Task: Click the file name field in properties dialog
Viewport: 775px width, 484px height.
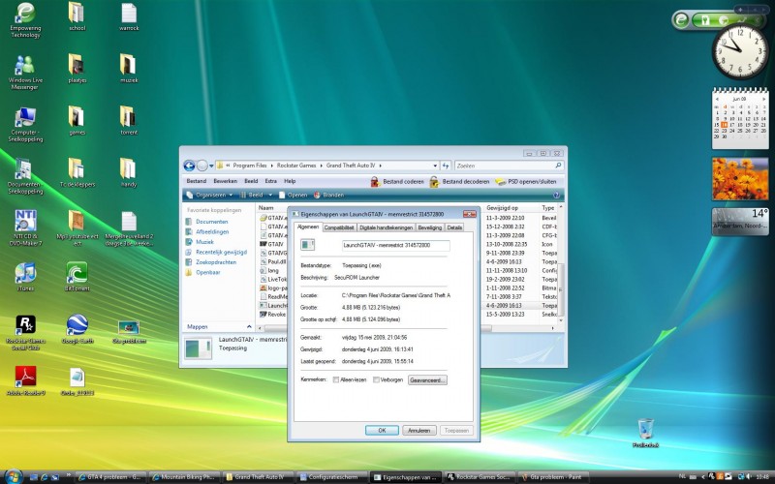Action: [395, 245]
